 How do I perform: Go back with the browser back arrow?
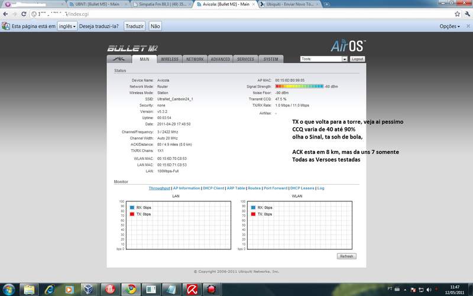click(5, 14)
